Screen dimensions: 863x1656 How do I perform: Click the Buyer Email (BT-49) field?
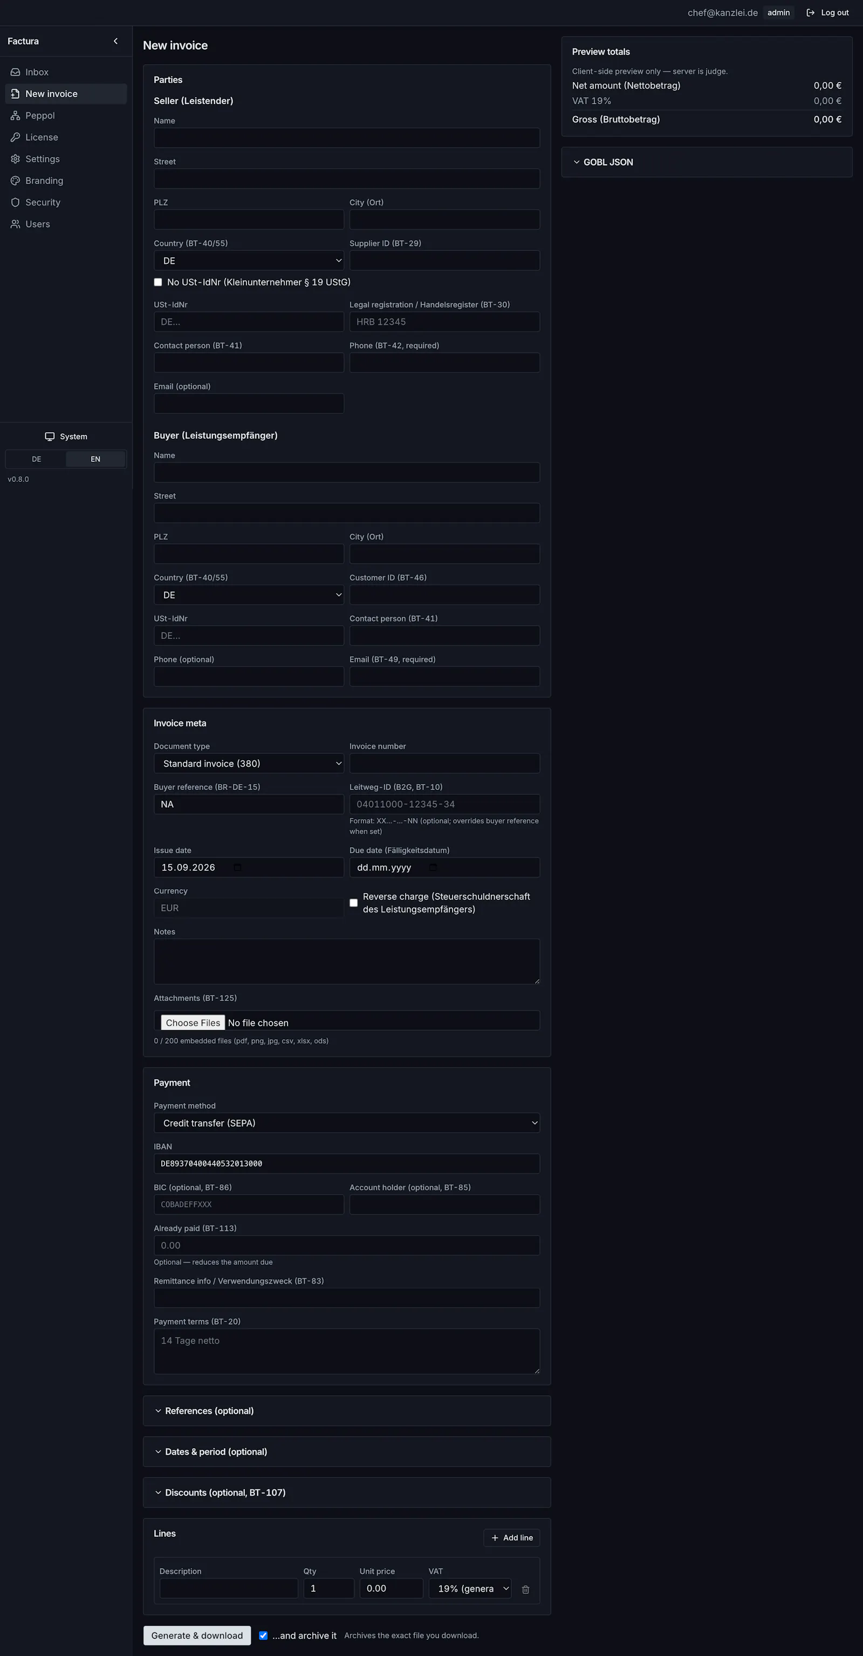444,676
